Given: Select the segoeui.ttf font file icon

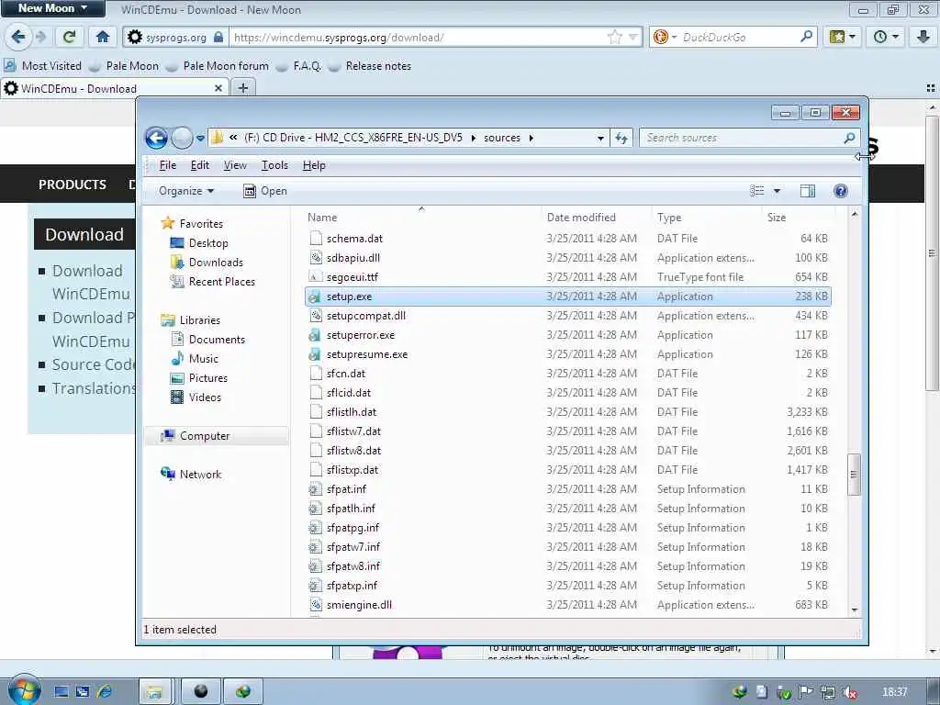Looking at the screenshot, I should [x=316, y=277].
